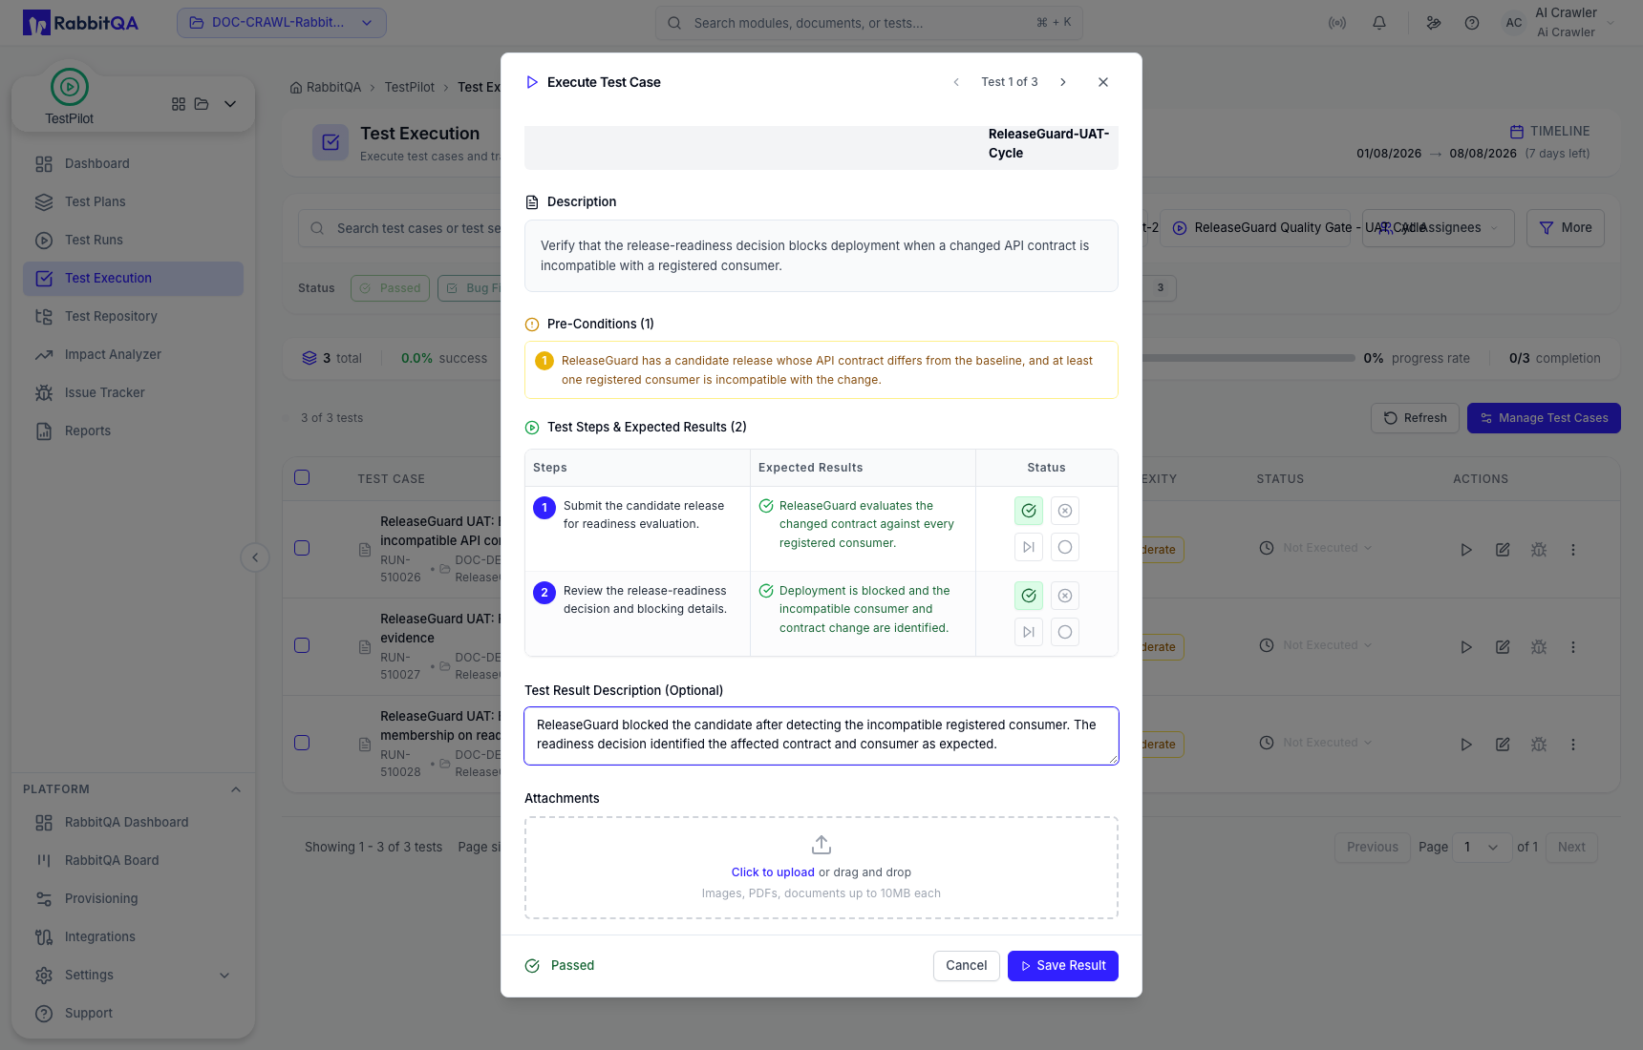Edit the Test Result Description text box
1643x1050 pixels.
821,736
